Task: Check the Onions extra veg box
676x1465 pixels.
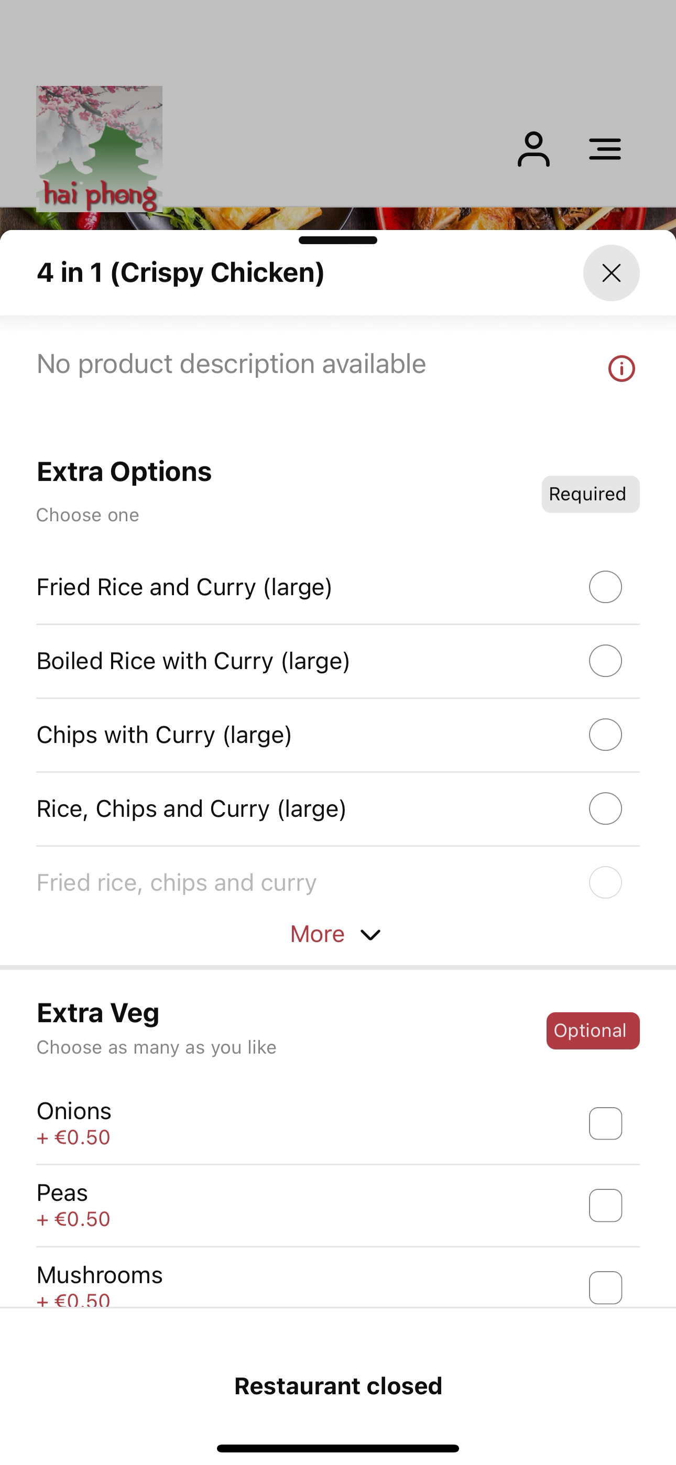Action: (605, 1123)
